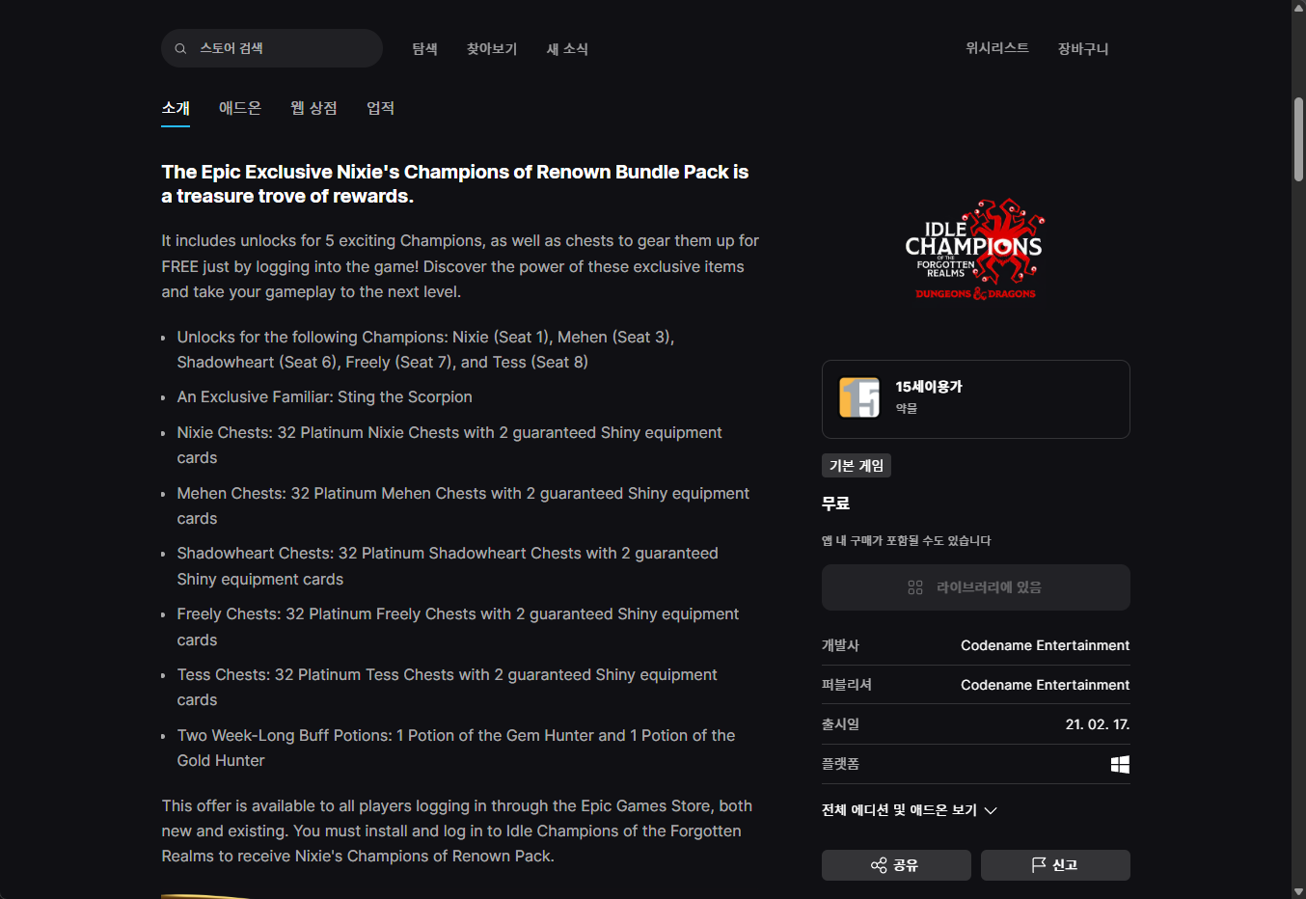Image resolution: width=1306 pixels, height=899 pixels.
Task: Focus the 스토어 검색 search field
Action: (x=272, y=48)
